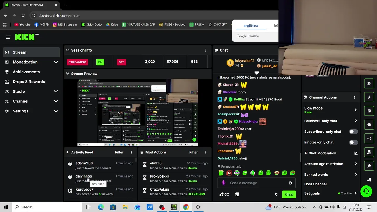Switch the stream state to ON
377x212 pixels.
coord(100,62)
